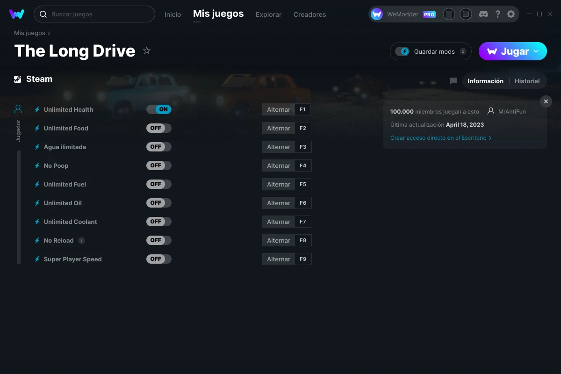Click lightning icon beside Unlimited Oil
561x374 pixels.
pyautogui.click(x=37, y=203)
